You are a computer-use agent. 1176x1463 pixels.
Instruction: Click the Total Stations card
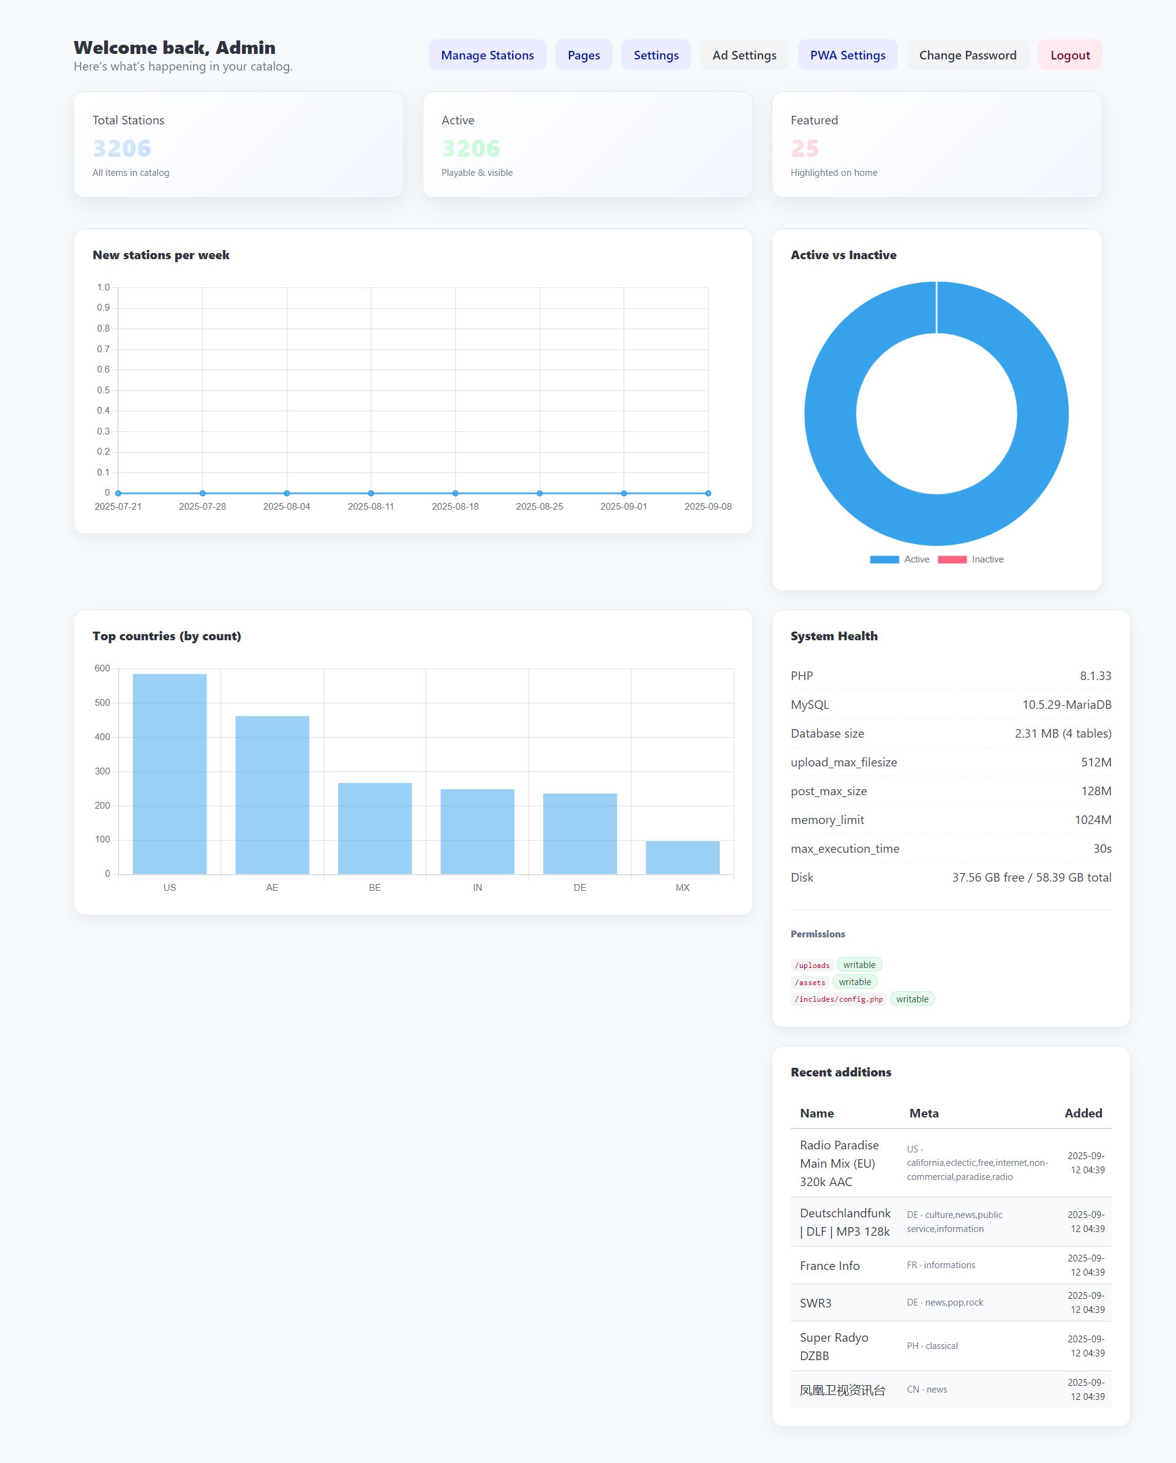click(x=238, y=145)
